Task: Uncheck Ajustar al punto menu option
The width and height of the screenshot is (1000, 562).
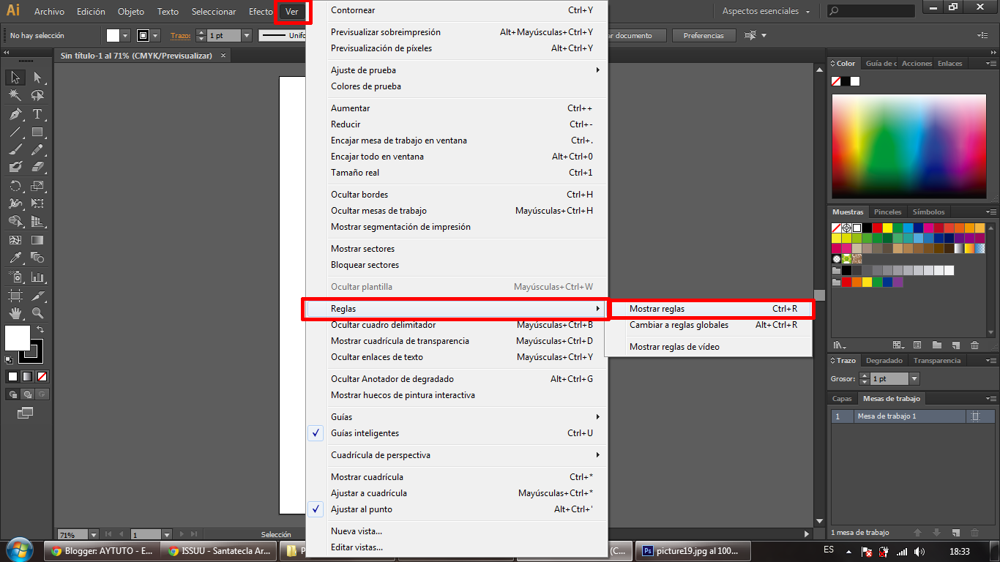Action: (457, 509)
